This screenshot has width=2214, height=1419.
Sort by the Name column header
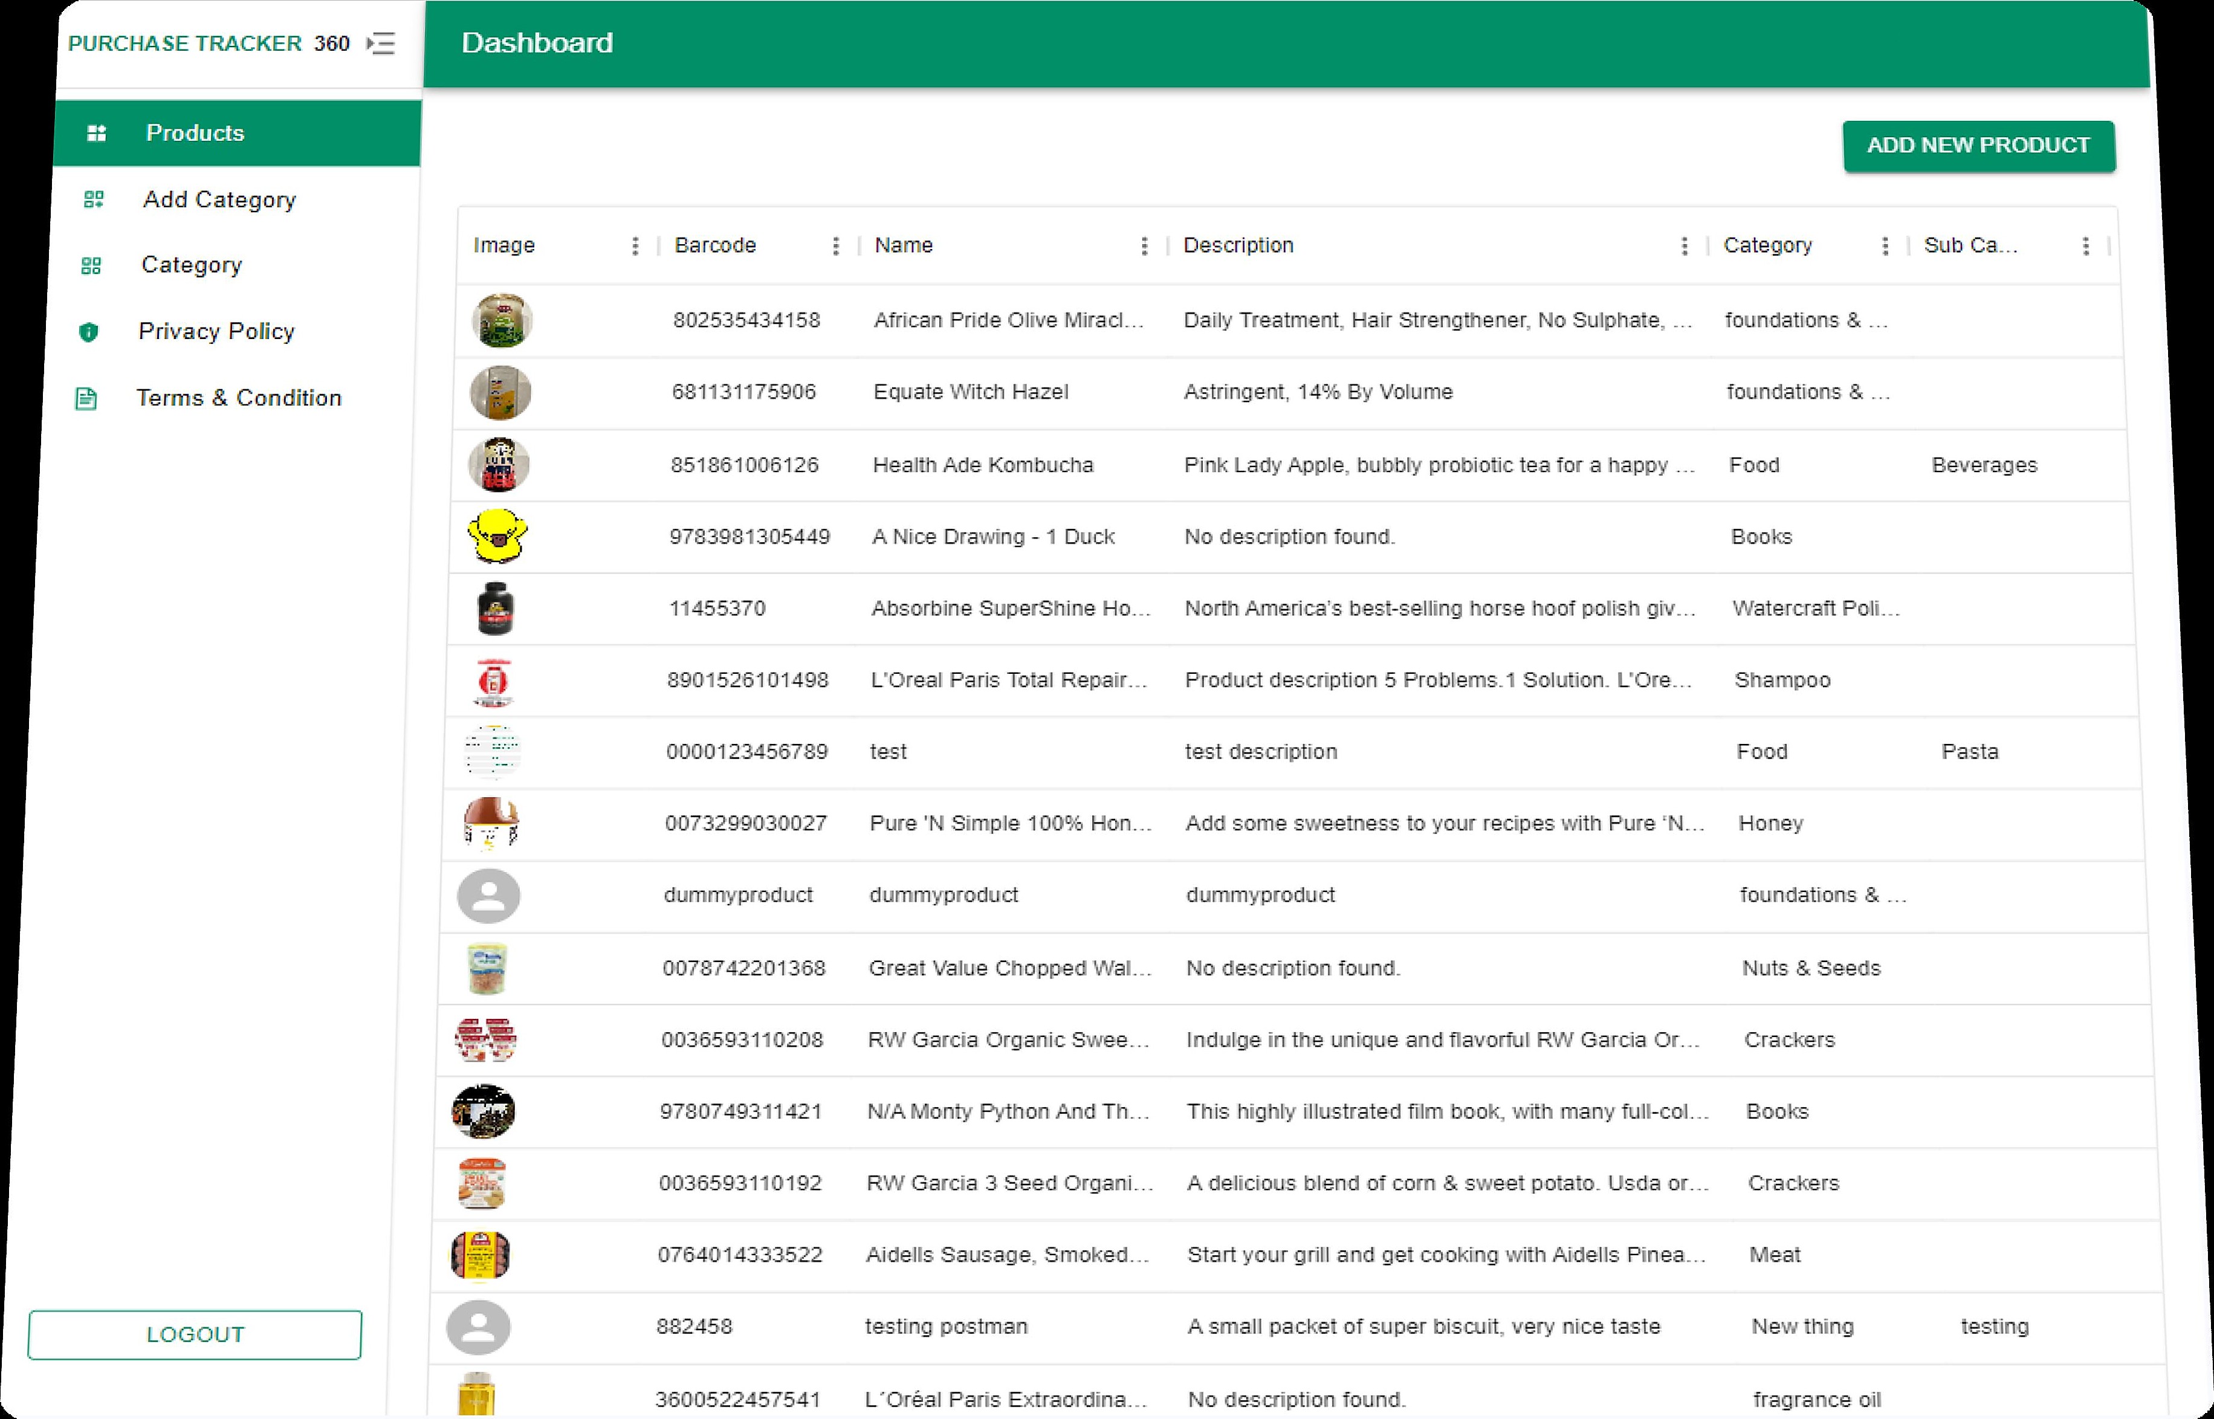pyautogui.click(x=904, y=245)
